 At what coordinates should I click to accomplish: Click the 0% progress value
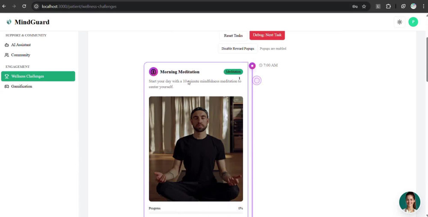pos(241,208)
